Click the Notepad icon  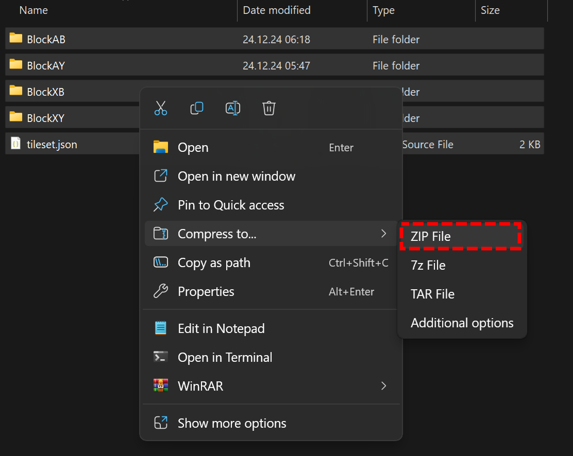(161, 328)
